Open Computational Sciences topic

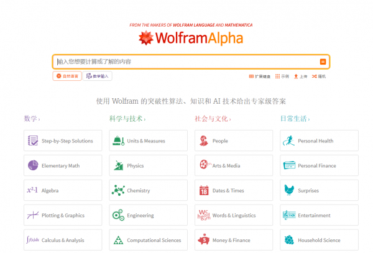point(148,240)
